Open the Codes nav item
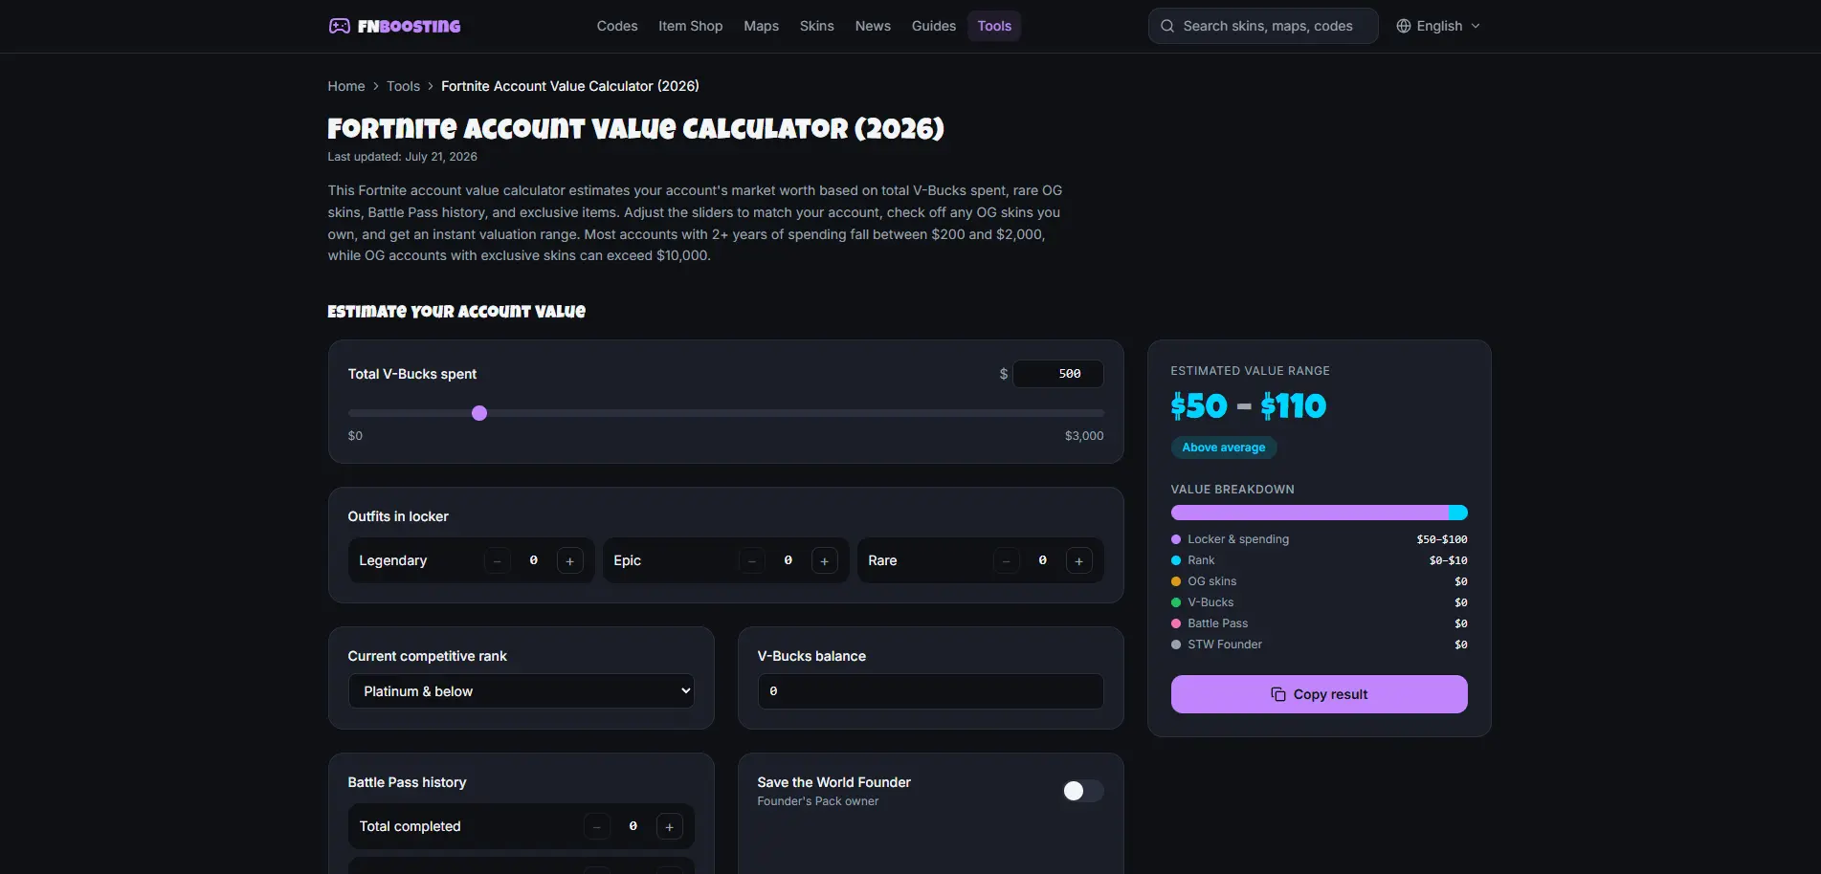Image resolution: width=1821 pixels, height=874 pixels. 617,26
